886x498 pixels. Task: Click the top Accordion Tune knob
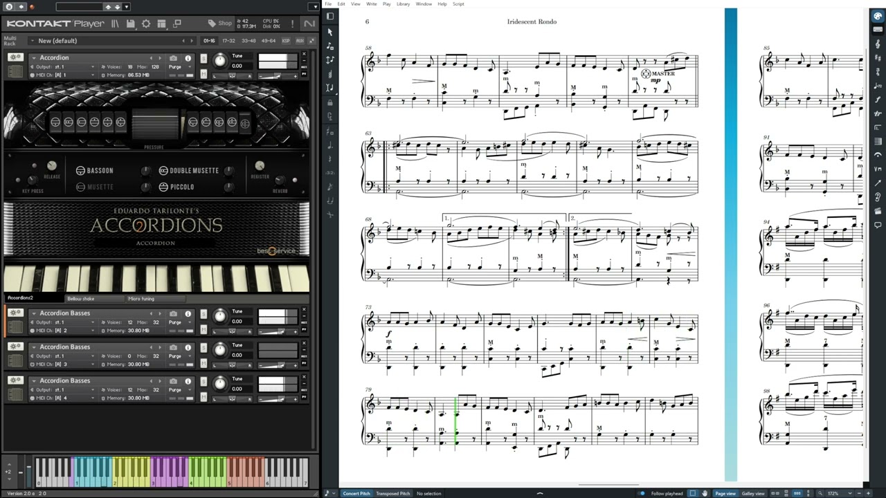[x=220, y=61]
